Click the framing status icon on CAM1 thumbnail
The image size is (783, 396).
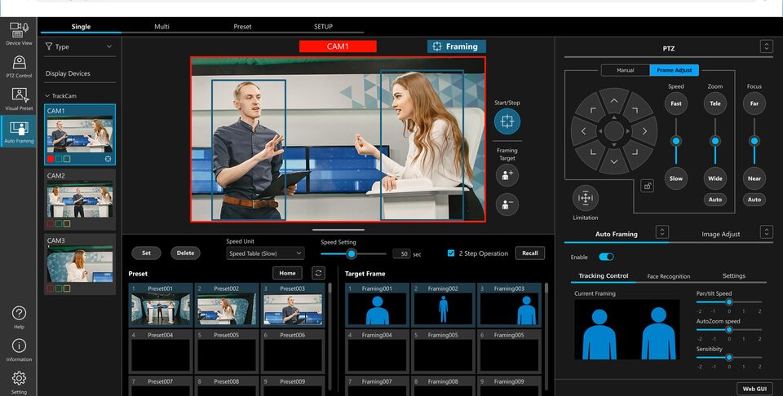108,159
